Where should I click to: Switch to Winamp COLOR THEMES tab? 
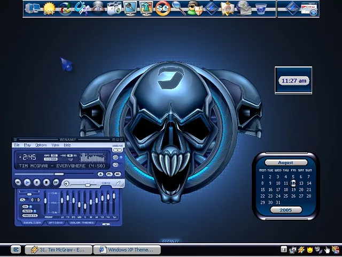click(82, 223)
